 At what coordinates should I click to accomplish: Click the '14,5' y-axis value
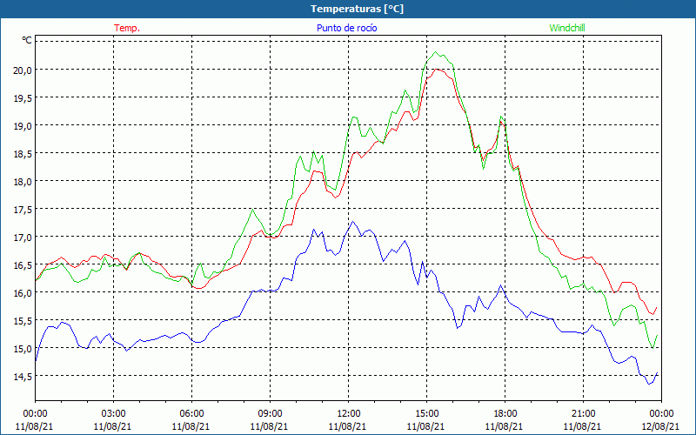pyautogui.click(x=23, y=377)
